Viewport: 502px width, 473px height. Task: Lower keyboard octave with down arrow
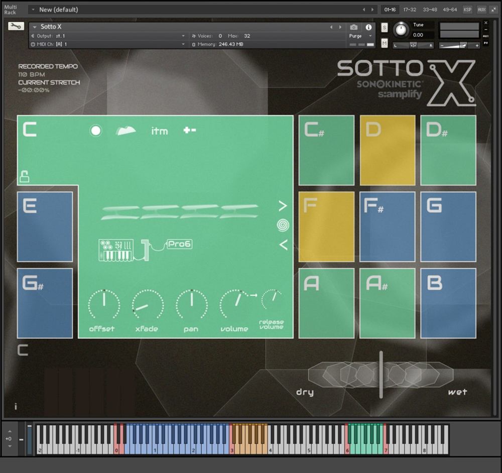click(x=10, y=446)
